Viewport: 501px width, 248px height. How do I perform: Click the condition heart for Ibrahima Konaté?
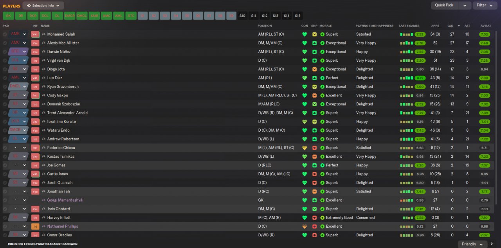point(305,122)
